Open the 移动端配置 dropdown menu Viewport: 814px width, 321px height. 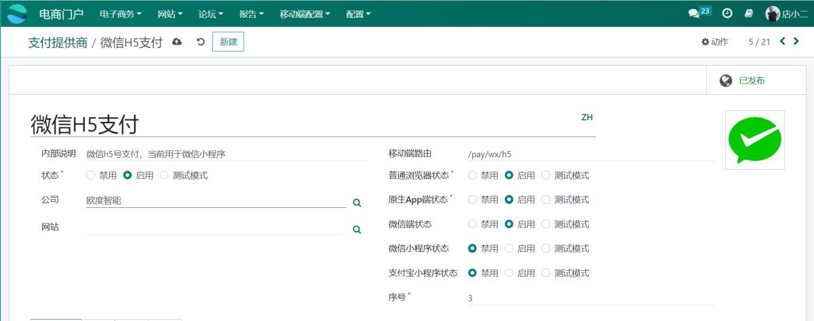[x=305, y=13]
